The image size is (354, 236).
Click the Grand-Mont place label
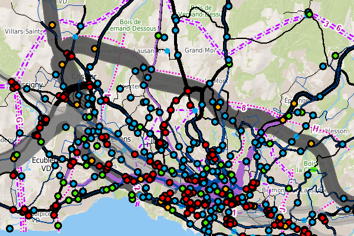[198, 51]
